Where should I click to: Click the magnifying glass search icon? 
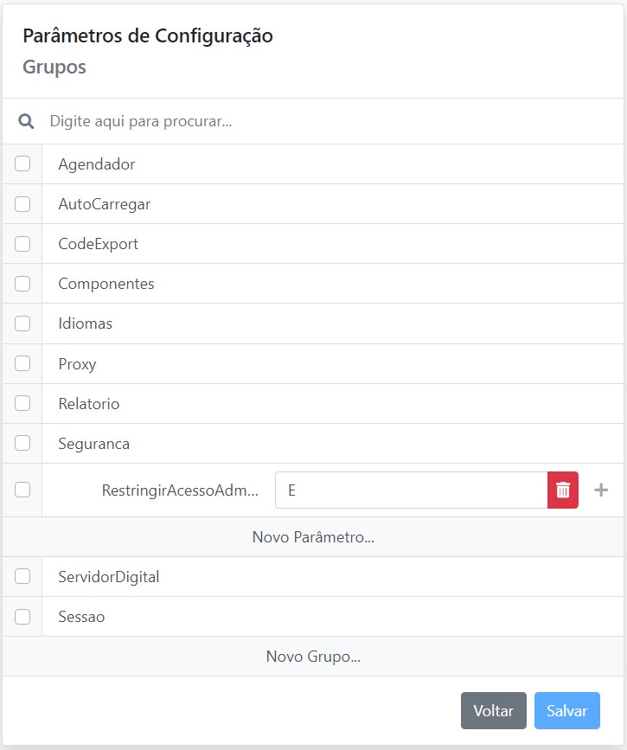(27, 121)
